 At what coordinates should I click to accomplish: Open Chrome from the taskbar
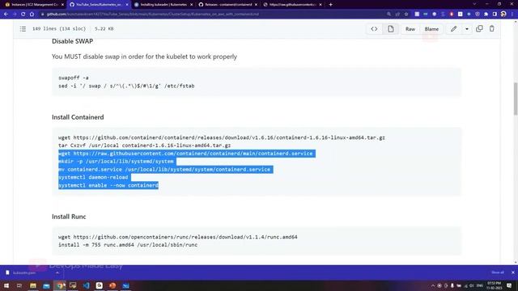(60, 285)
